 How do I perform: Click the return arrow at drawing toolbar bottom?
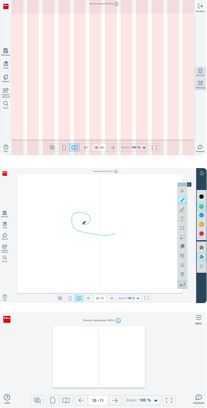pos(182,284)
